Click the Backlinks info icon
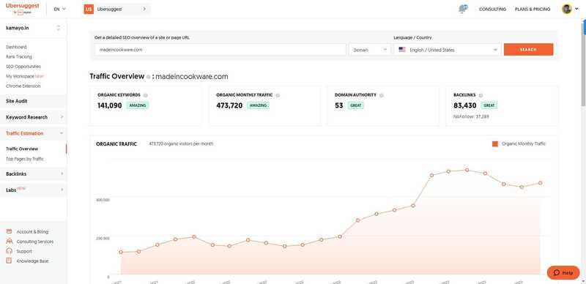The image size is (586, 284). tap(481, 95)
